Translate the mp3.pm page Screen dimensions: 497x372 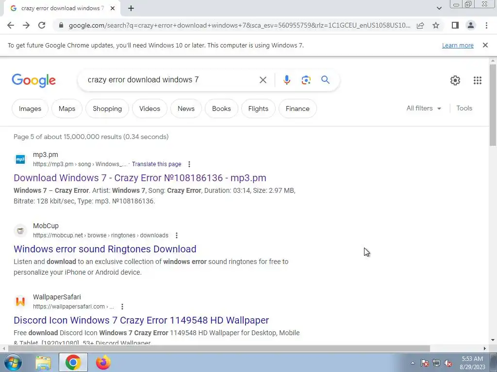pos(157,164)
